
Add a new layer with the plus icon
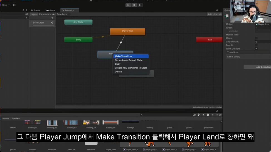click(52, 18)
